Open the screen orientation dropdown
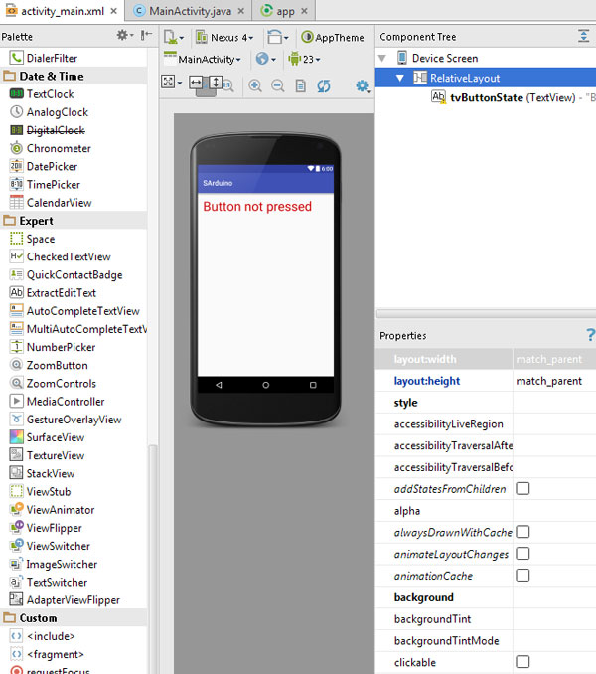596x674 pixels. point(277,38)
